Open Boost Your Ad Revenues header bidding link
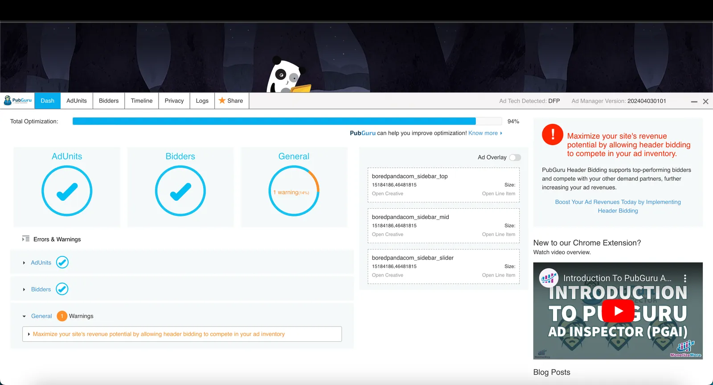 tap(618, 206)
